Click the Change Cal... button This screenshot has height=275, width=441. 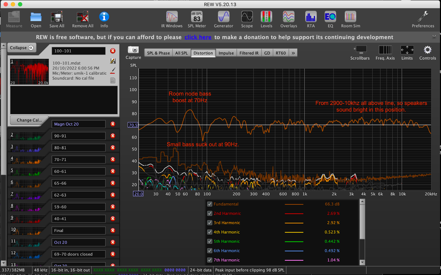tap(29, 120)
